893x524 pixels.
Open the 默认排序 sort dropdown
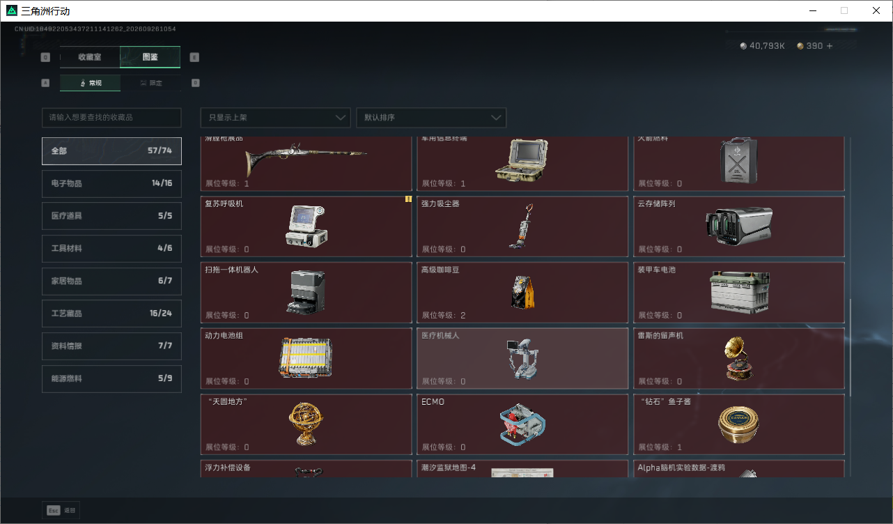pyautogui.click(x=431, y=118)
